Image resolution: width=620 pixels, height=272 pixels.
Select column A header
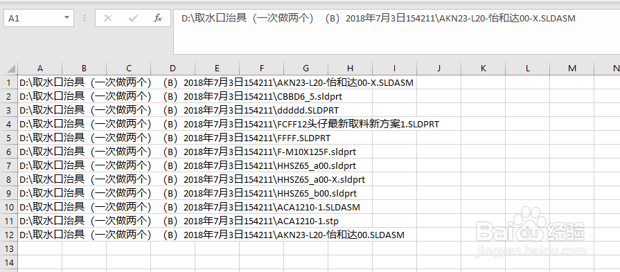tap(40, 69)
